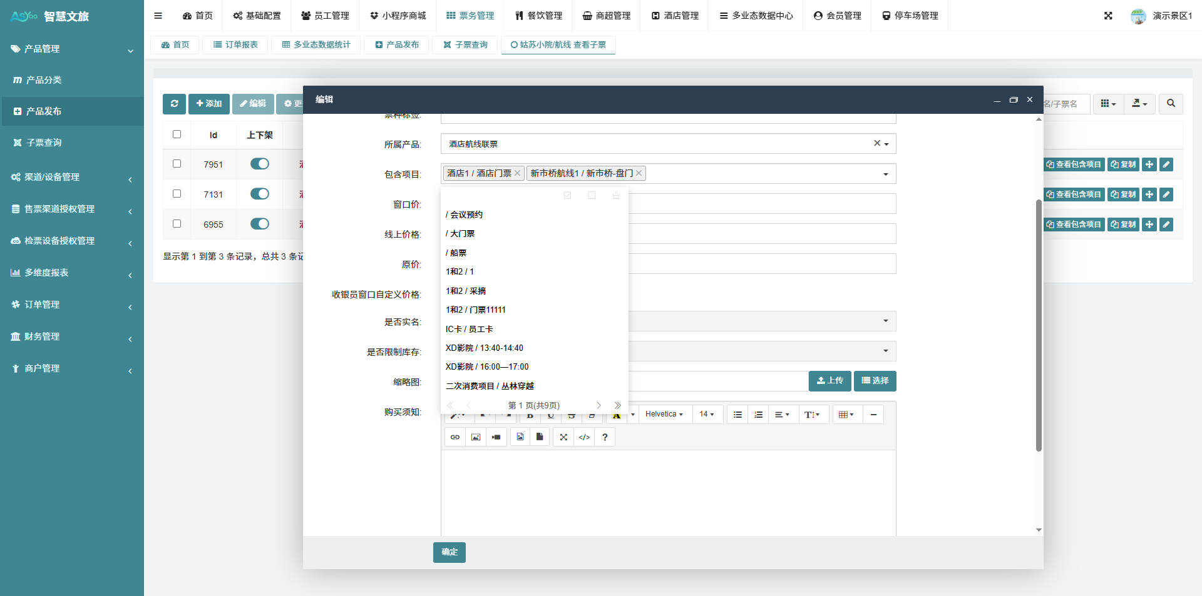The image size is (1202, 596).
Task: Check the checkbox for row 7131
Action: tap(177, 194)
